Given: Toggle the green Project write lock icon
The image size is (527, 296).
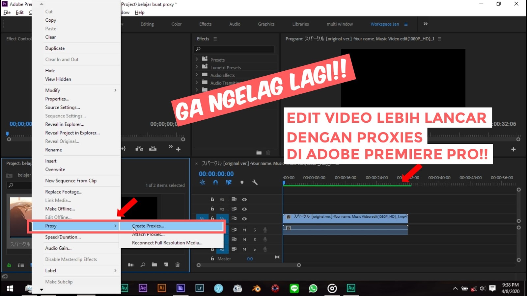Looking at the screenshot, I should [x=9, y=265].
